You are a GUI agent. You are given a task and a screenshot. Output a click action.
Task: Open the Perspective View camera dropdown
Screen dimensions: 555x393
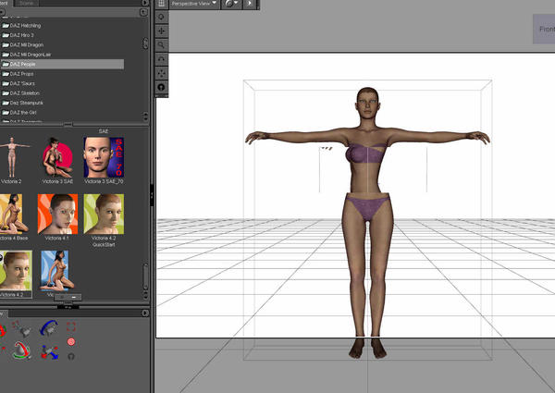point(194,4)
